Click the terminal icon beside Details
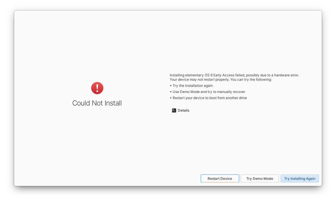 [x=174, y=110]
